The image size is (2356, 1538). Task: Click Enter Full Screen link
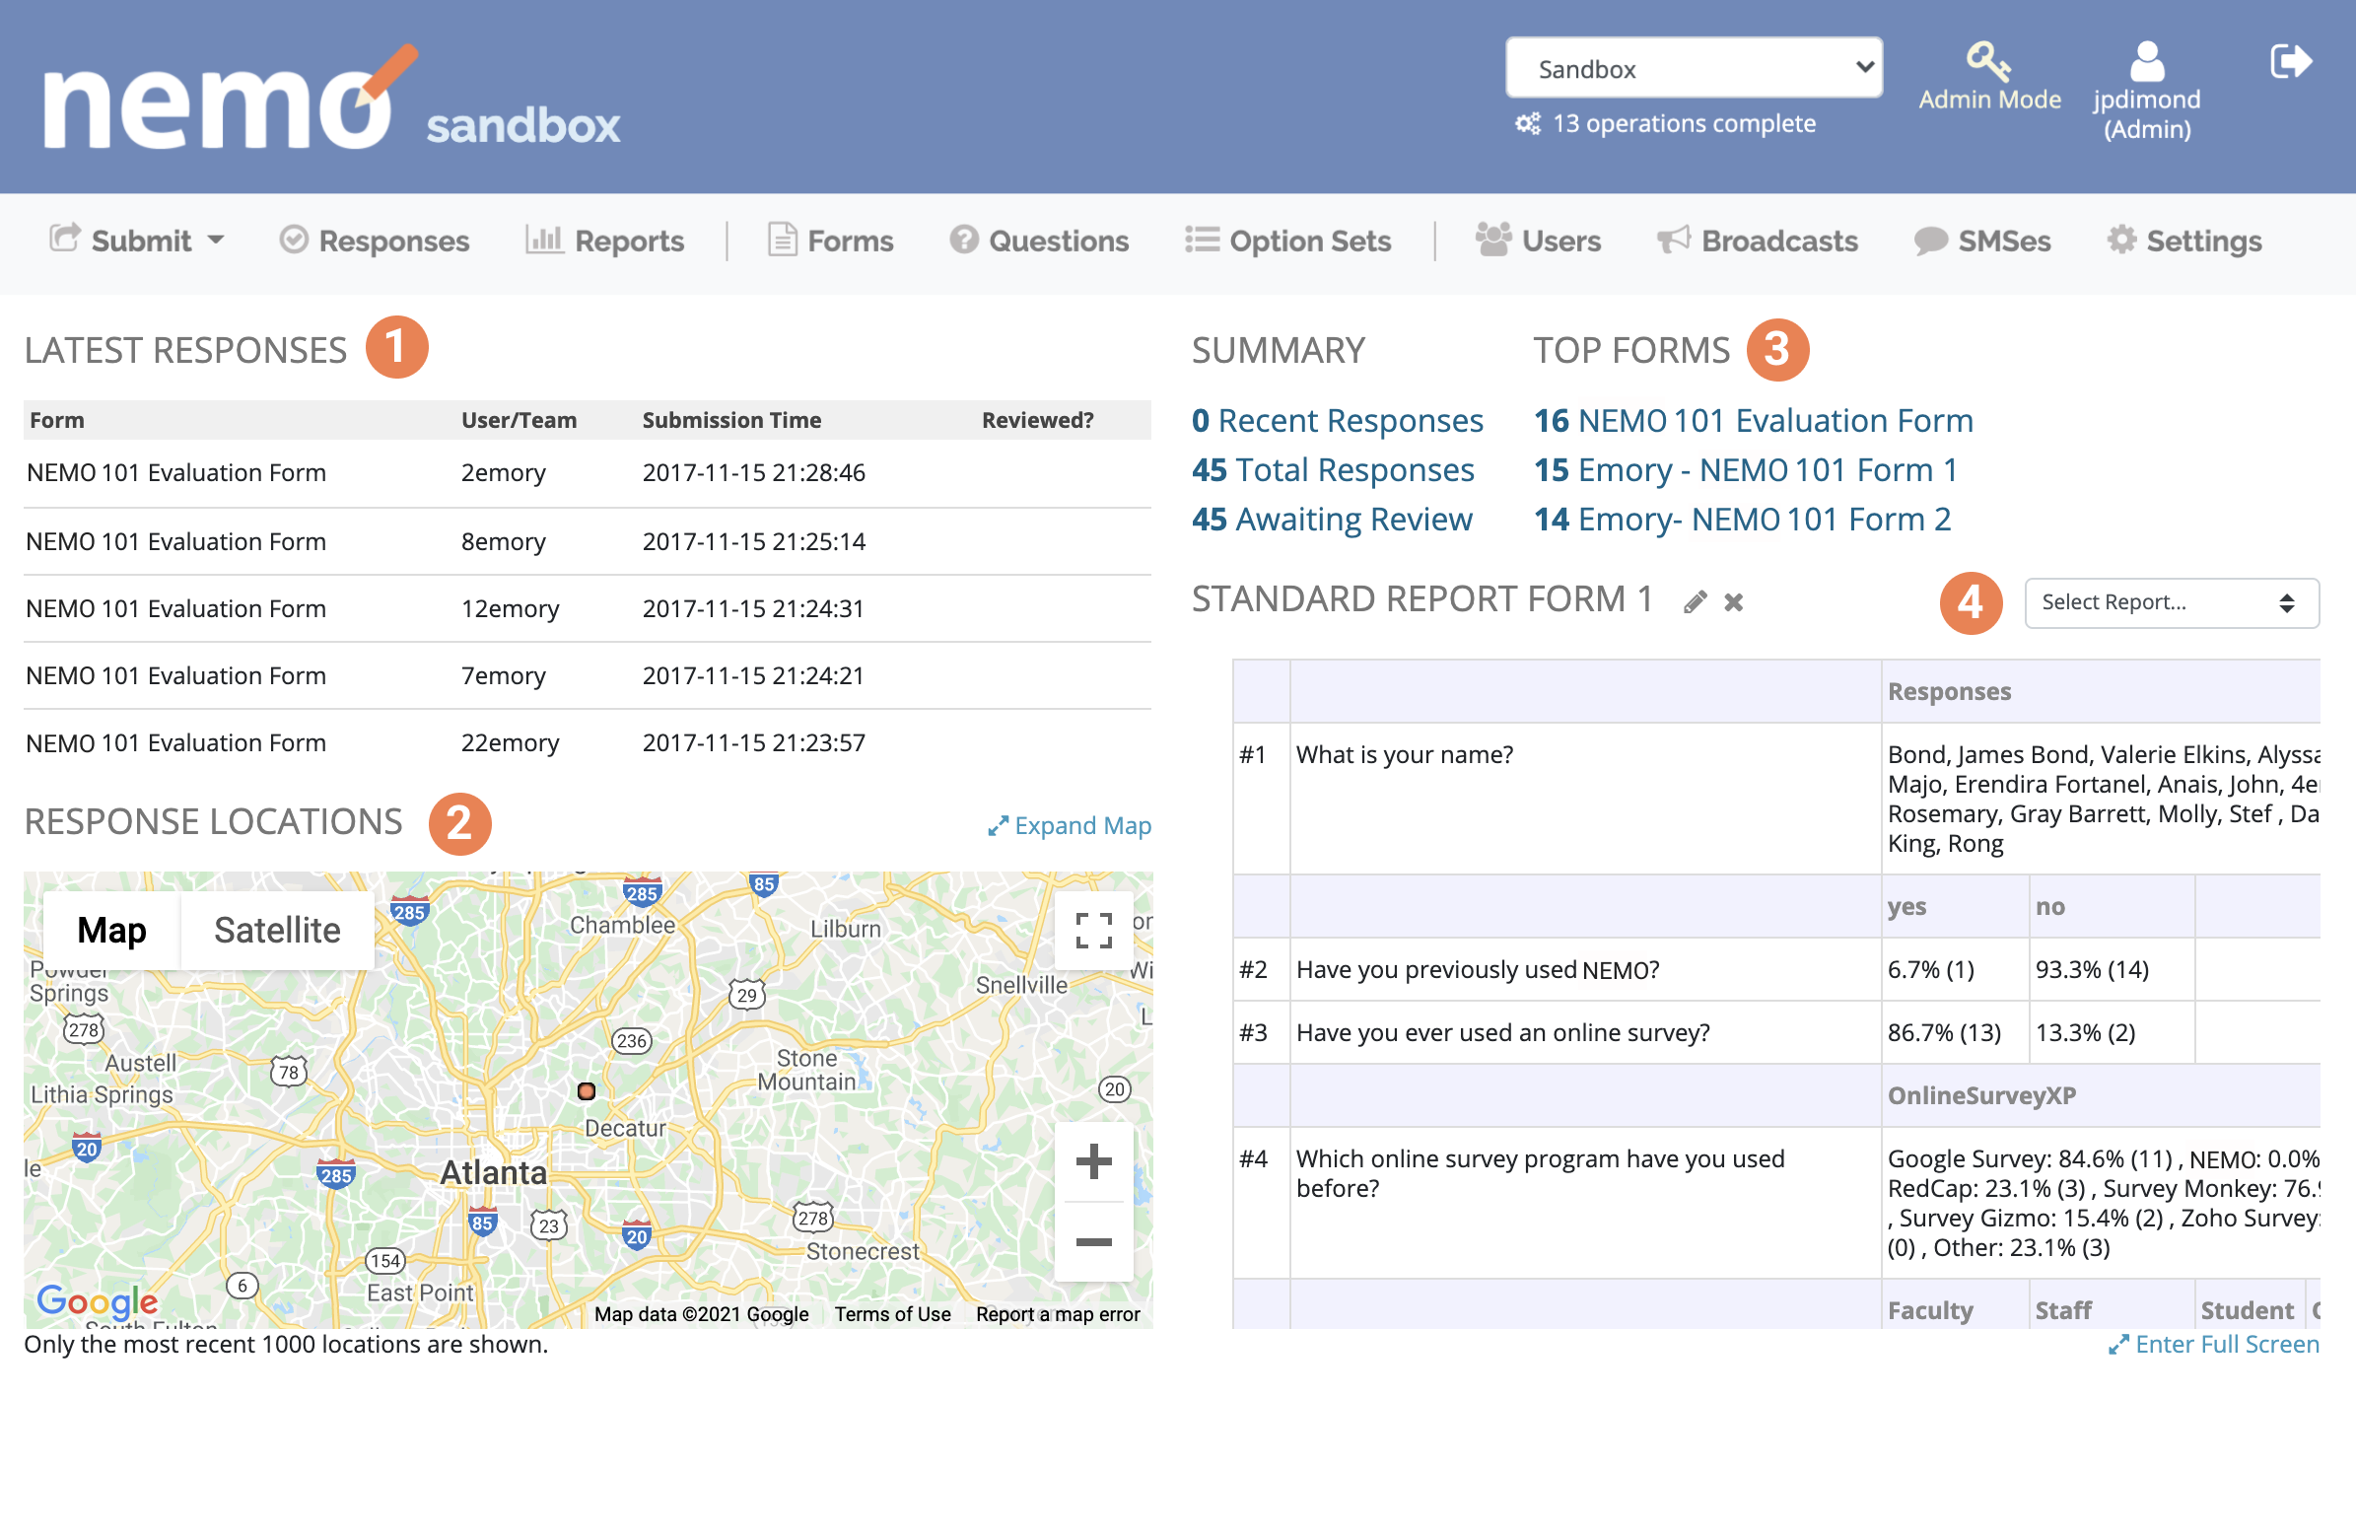click(2213, 1344)
